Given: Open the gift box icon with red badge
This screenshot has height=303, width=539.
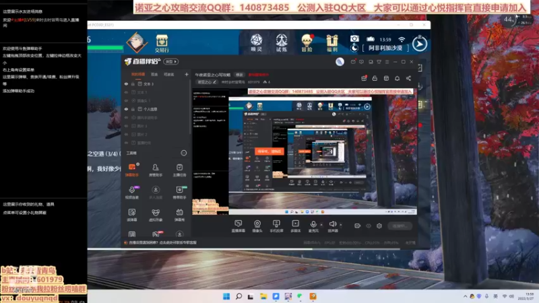Looking at the screenshot, I should coord(364,78).
